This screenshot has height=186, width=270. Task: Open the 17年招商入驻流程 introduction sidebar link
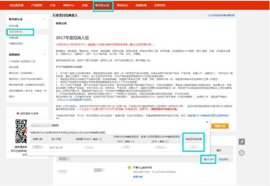(22, 62)
